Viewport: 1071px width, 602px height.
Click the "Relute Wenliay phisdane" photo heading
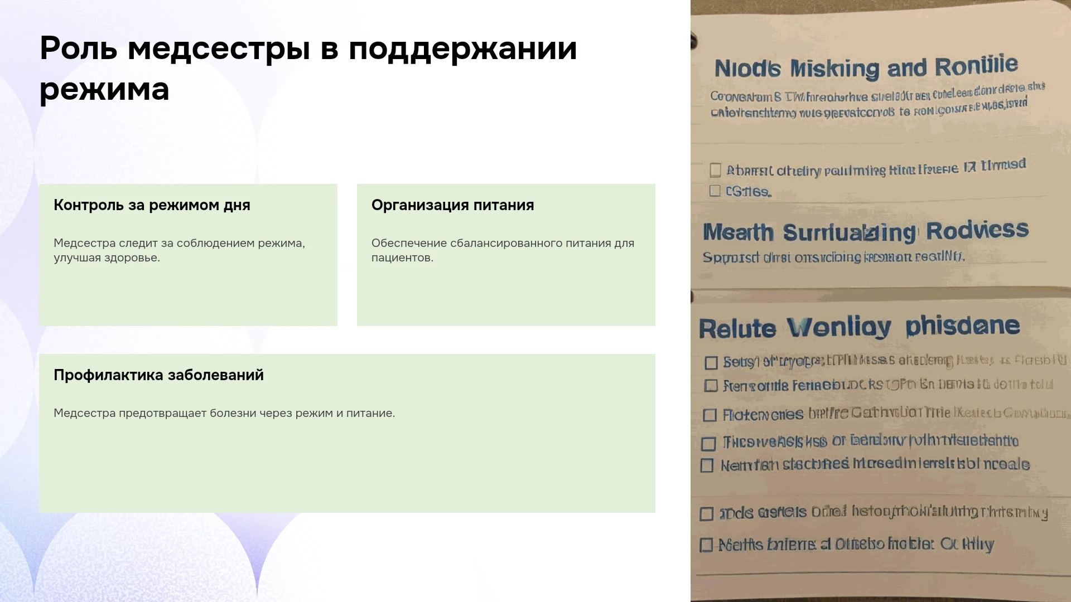coord(860,327)
